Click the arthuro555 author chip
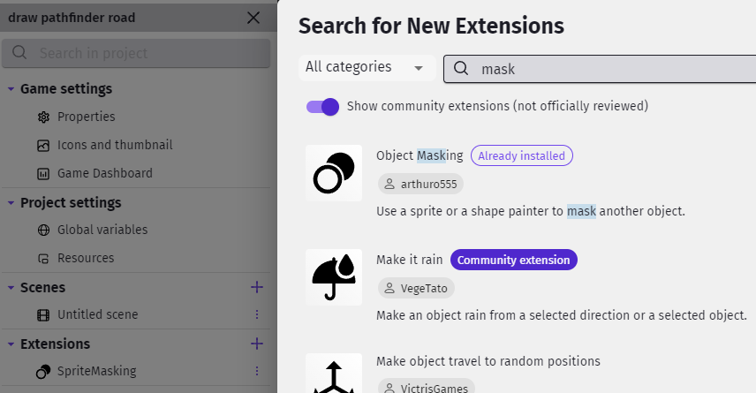Image resolution: width=756 pixels, height=393 pixels. (420, 185)
